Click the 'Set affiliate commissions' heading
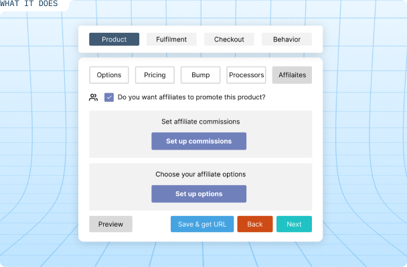 coord(201,121)
